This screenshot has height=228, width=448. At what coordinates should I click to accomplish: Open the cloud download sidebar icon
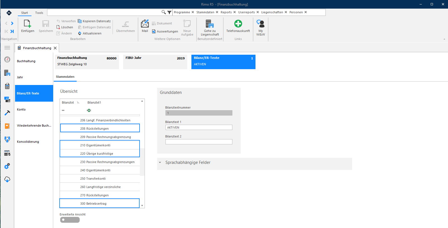[x=7, y=179]
